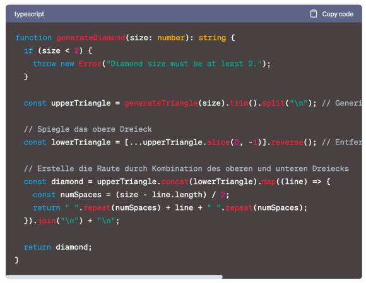The height and width of the screenshot is (283, 366).
Task: Click the concat method call
Action: [175, 182]
